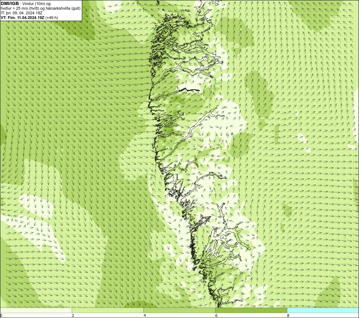Click the "0" label under the color bar
This screenshot has height=318, width=359.
point(1,316)
